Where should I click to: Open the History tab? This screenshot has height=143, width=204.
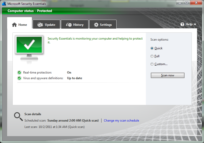[x=75, y=24]
